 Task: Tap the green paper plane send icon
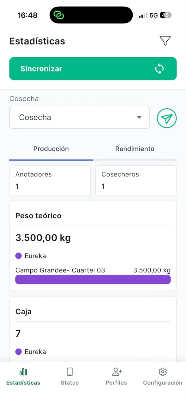point(167,118)
